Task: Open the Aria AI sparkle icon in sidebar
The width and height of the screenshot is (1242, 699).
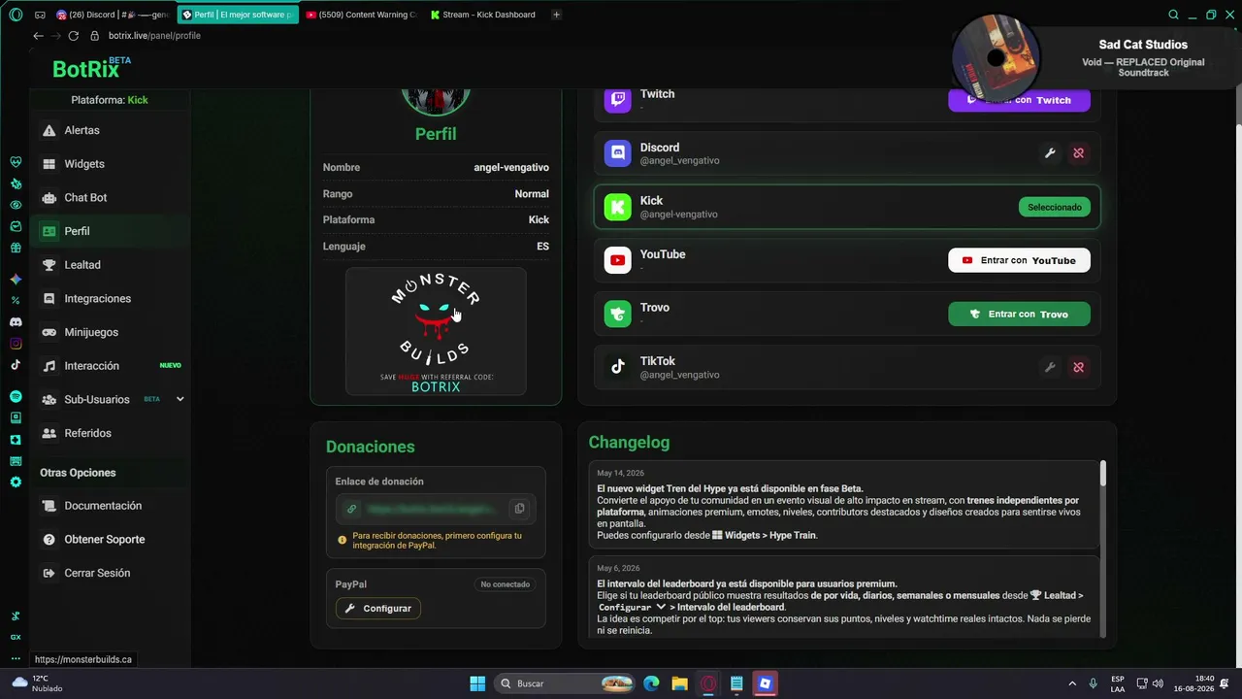Action: coord(16,279)
